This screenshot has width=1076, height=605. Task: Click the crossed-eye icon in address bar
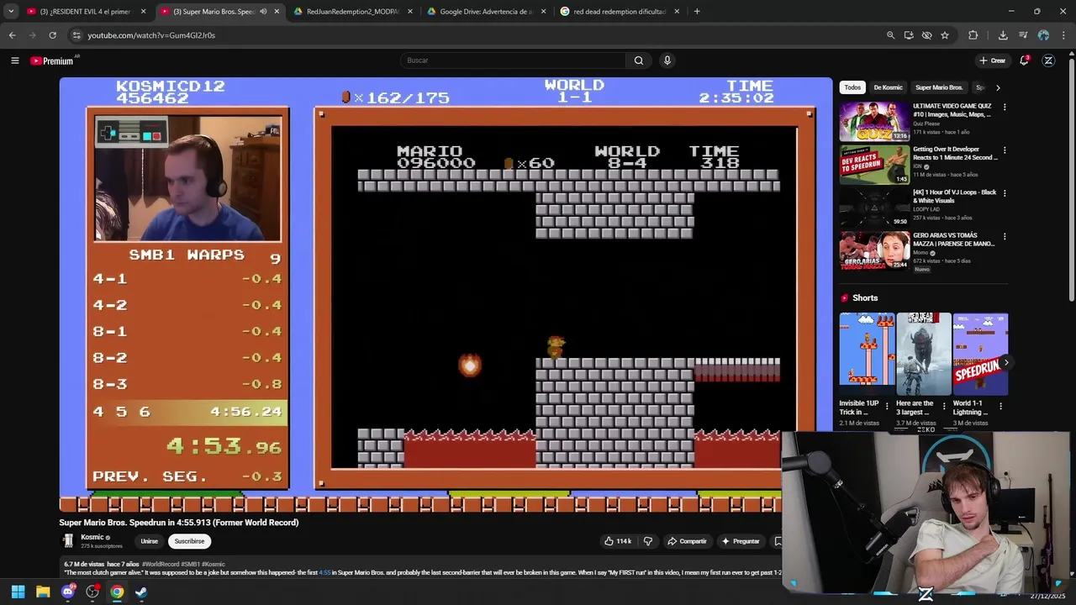(x=926, y=35)
